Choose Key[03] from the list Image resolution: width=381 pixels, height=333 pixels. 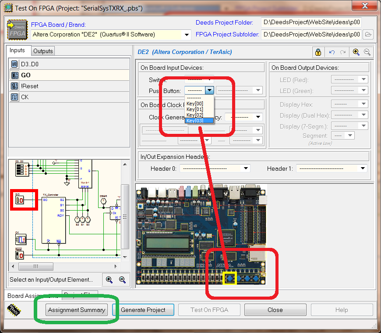tap(199, 121)
